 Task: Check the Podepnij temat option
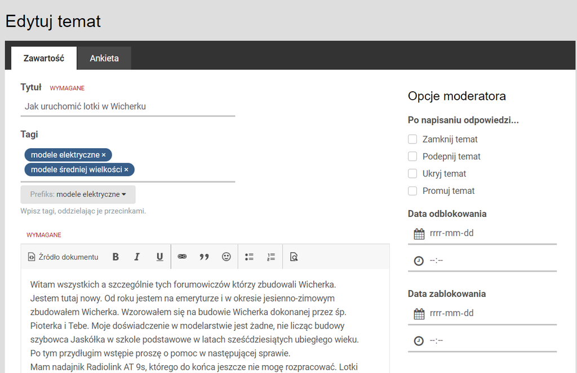[x=412, y=157]
